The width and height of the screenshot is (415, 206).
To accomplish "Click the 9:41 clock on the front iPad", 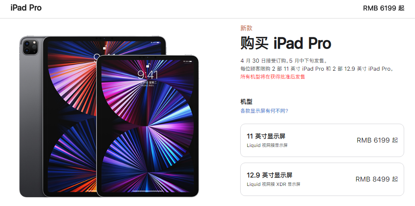I will pos(148,75).
